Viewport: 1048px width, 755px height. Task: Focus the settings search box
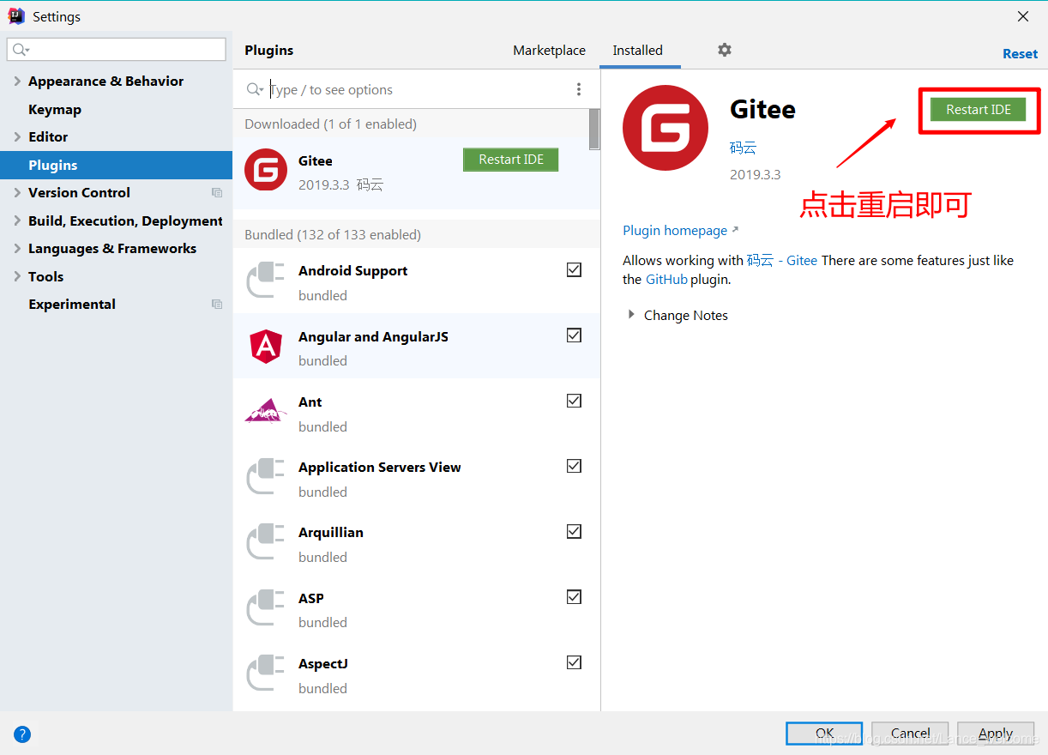click(117, 50)
